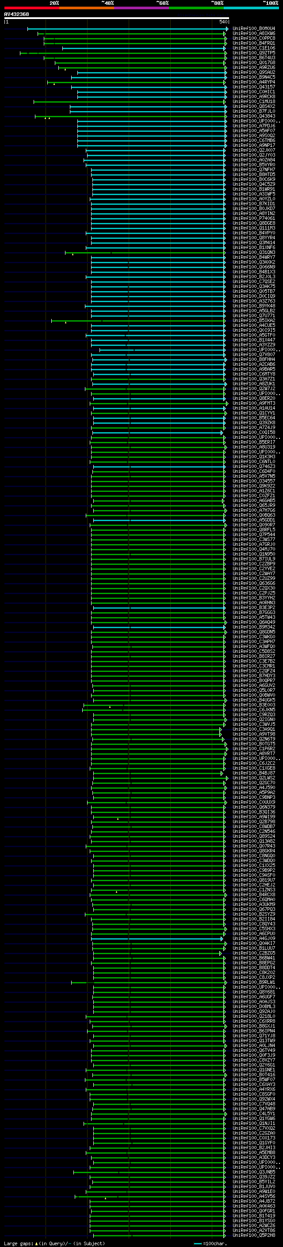
Task: Select the UniRef100_B7FJL0 label
Action: (254, 111)
